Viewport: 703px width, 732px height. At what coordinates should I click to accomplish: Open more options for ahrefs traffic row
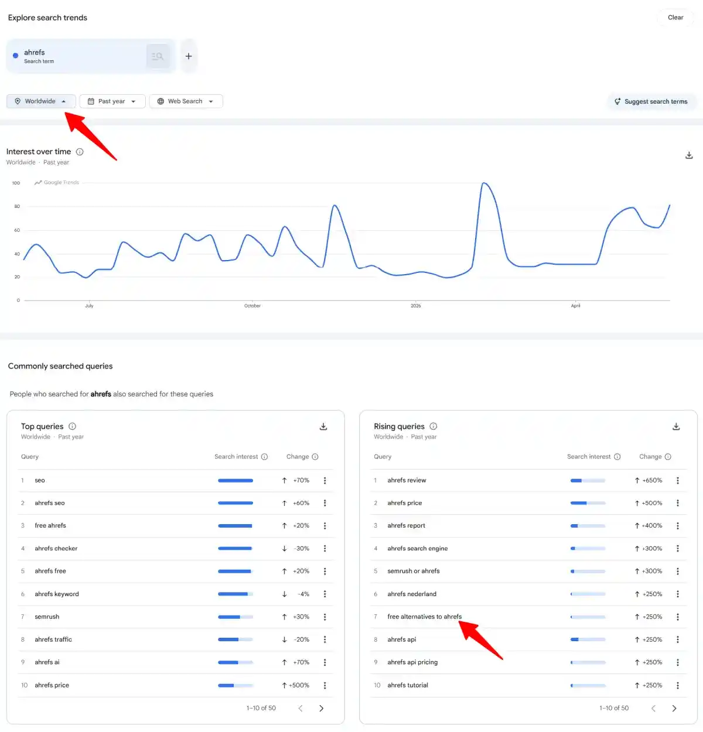click(325, 639)
